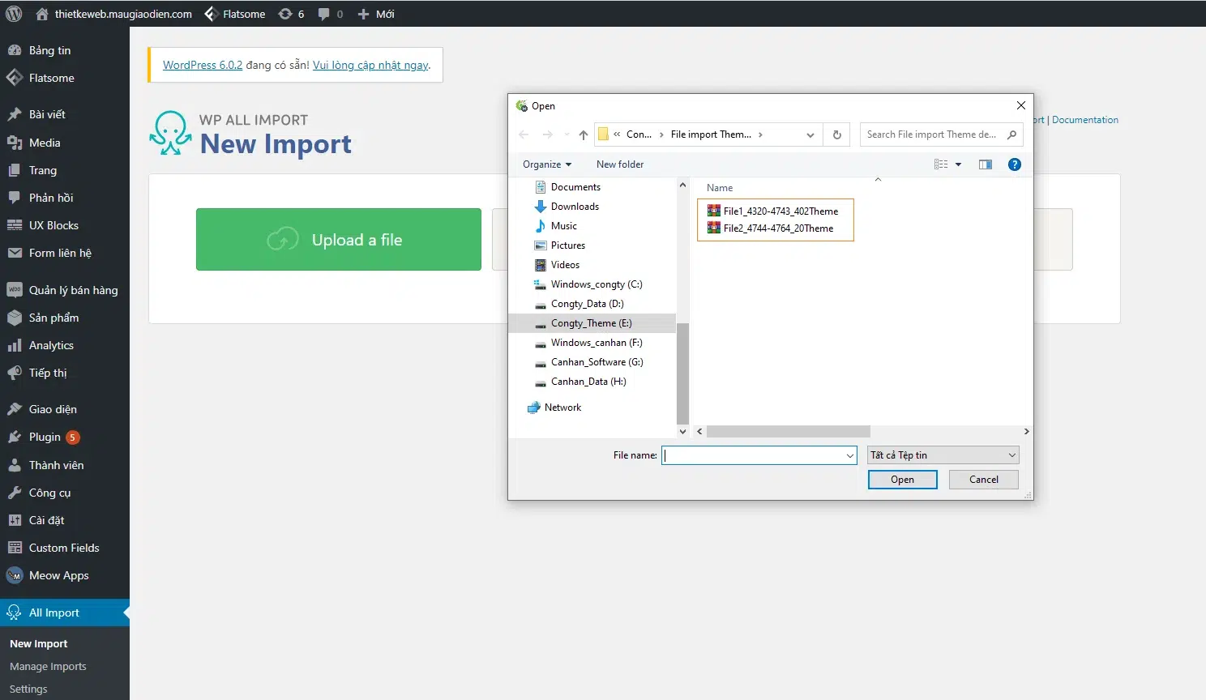
Task: Open dialog help icon
Action: 1014,164
